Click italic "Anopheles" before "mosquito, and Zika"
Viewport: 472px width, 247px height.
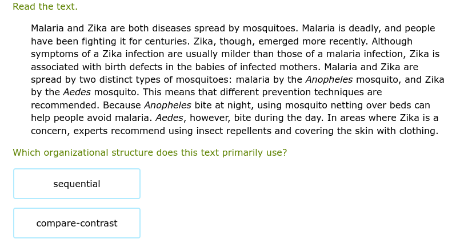click(329, 79)
